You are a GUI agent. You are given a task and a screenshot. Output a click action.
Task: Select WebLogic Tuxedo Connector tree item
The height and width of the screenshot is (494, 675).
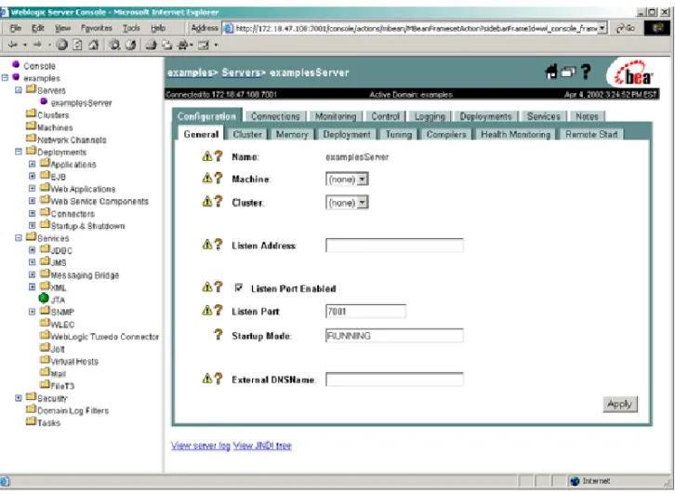pos(105,337)
